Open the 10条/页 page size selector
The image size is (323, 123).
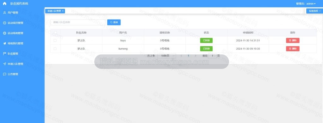[x=167, y=56]
